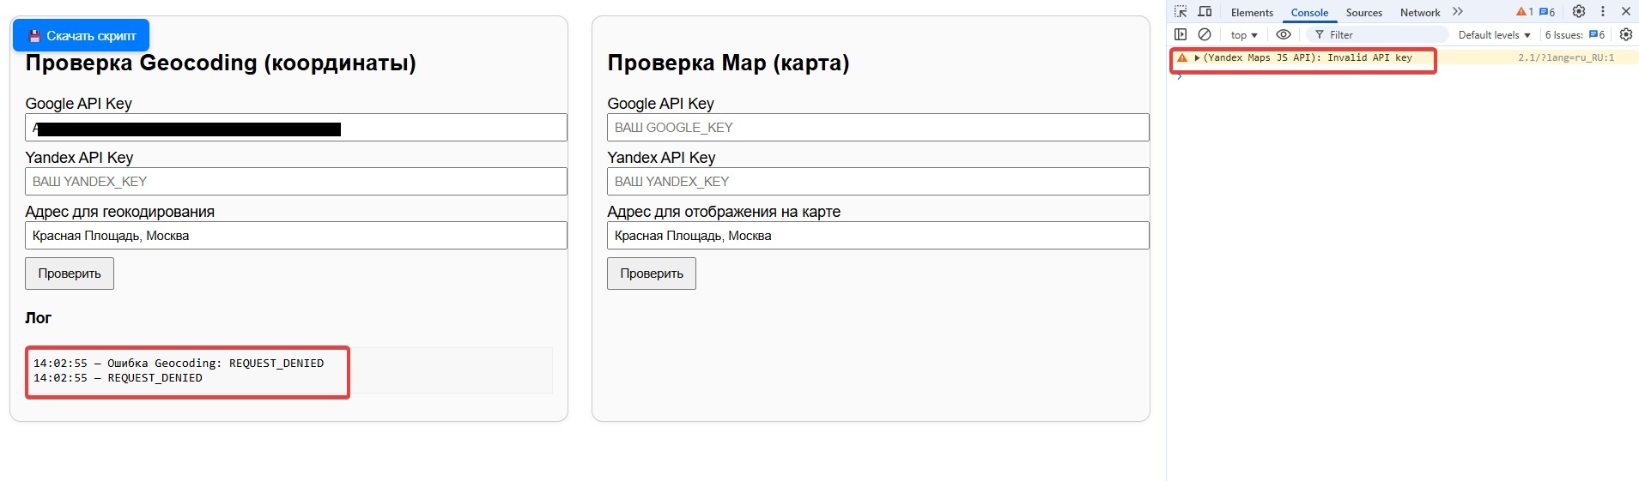Viewport: 1639px width, 481px height.
Task: Show more DevTools tabs chevron
Action: click(1458, 12)
